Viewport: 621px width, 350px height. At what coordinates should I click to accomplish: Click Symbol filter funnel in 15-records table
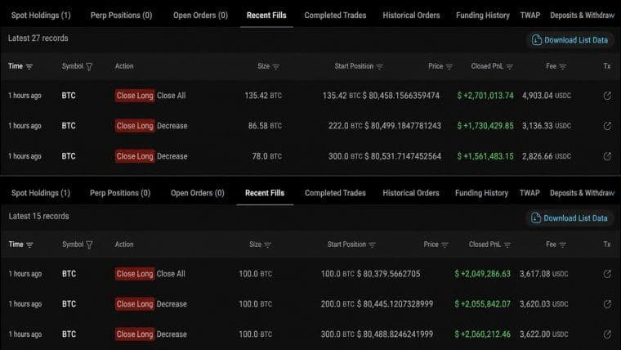coord(89,245)
